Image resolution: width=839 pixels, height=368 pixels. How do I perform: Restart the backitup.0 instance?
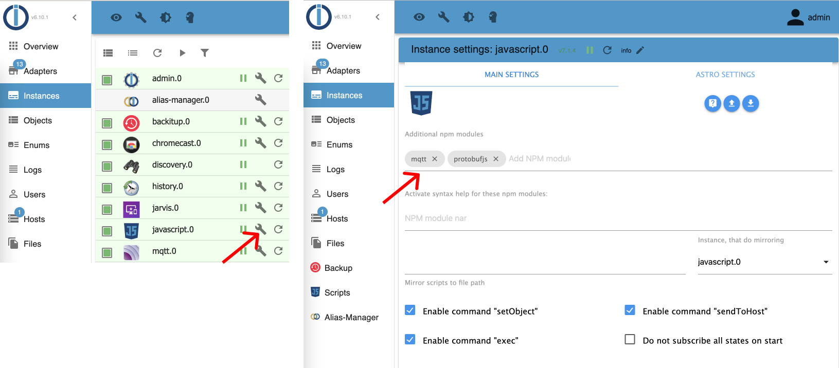[x=278, y=121]
